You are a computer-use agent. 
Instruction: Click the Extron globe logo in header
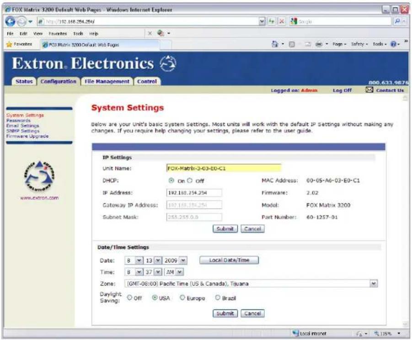pyautogui.click(x=168, y=64)
